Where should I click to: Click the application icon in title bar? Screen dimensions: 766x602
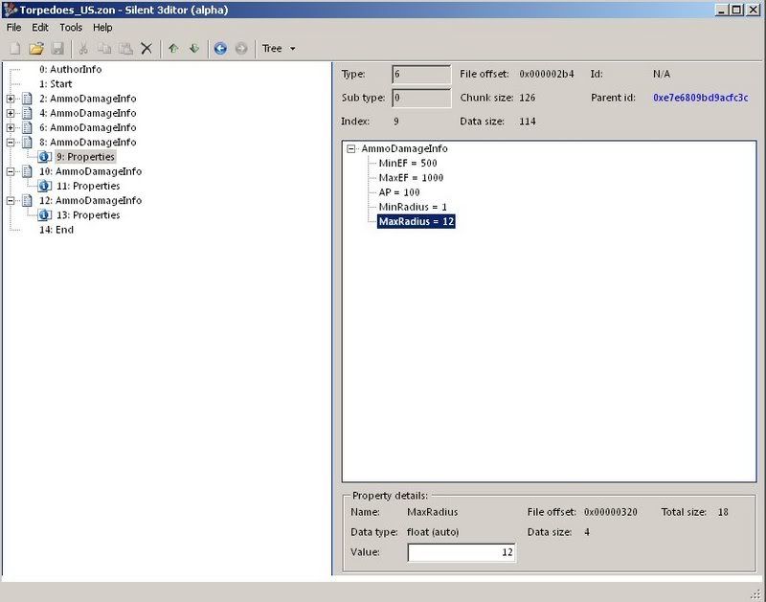click(x=10, y=10)
